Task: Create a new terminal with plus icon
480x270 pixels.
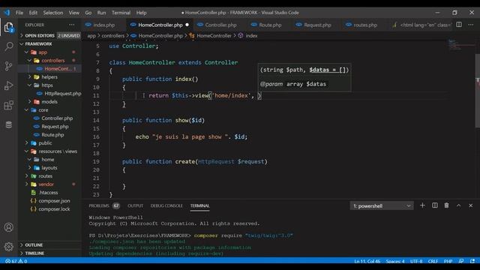Action: (x=422, y=205)
